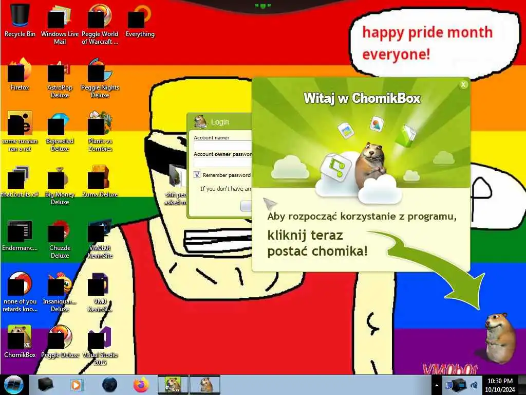
Task: Open Peggle Nights Deluxe desktop icon
Action: click(x=100, y=78)
